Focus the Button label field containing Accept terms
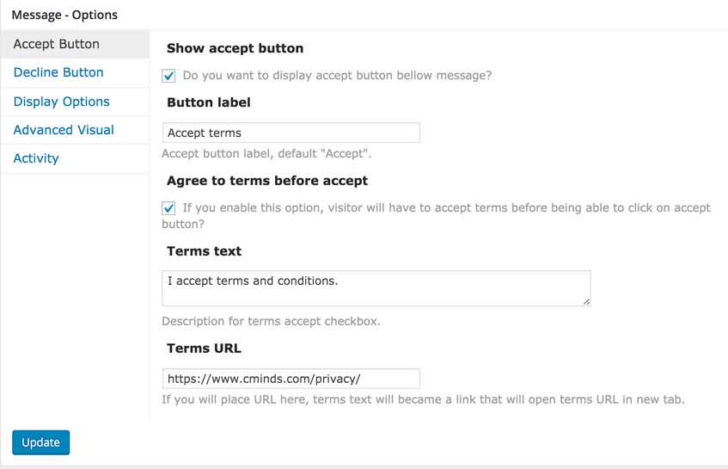The image size is (728, 469). point(291,133)
